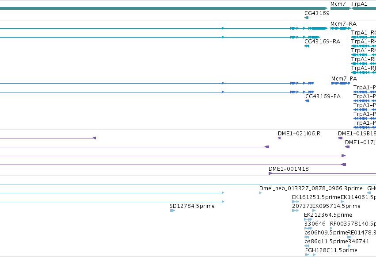This screenshot has width=376, height=257.
Task: Click the SD12784.5prime EST label
Action: [x=192, y=206]
